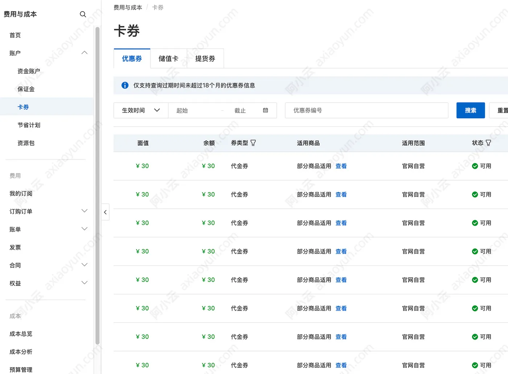Switch to the 储值卡 tab

168,58
